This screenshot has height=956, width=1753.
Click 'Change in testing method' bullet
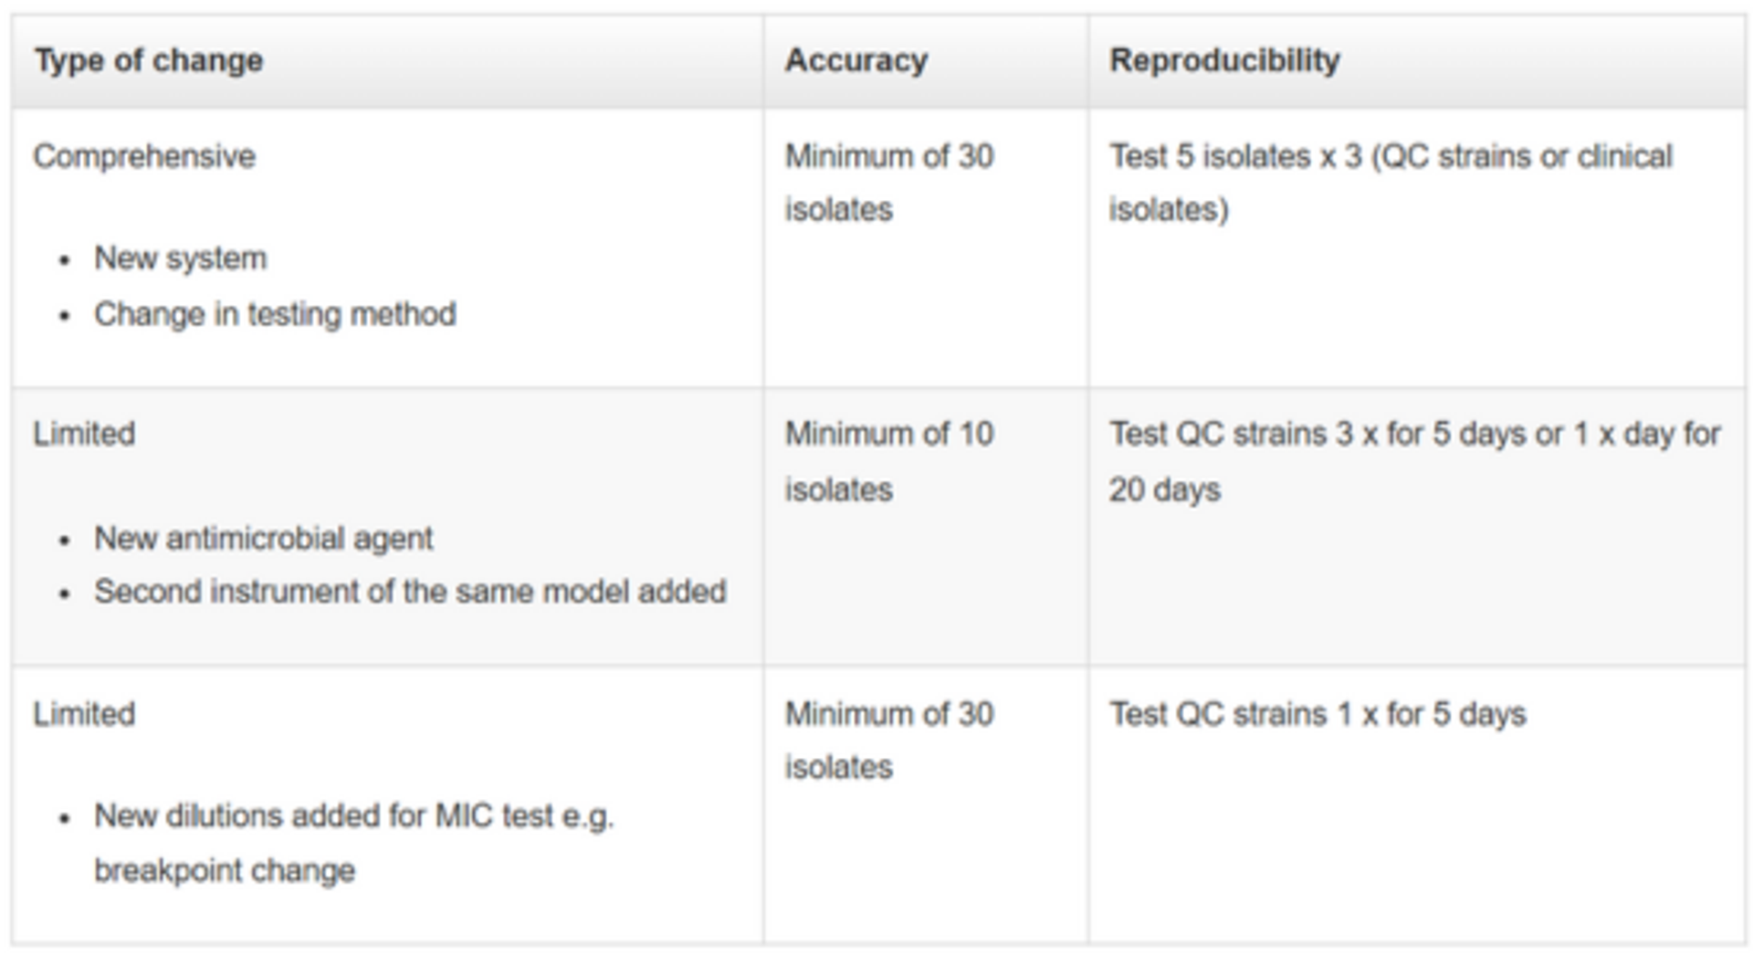tap(275, 314)
